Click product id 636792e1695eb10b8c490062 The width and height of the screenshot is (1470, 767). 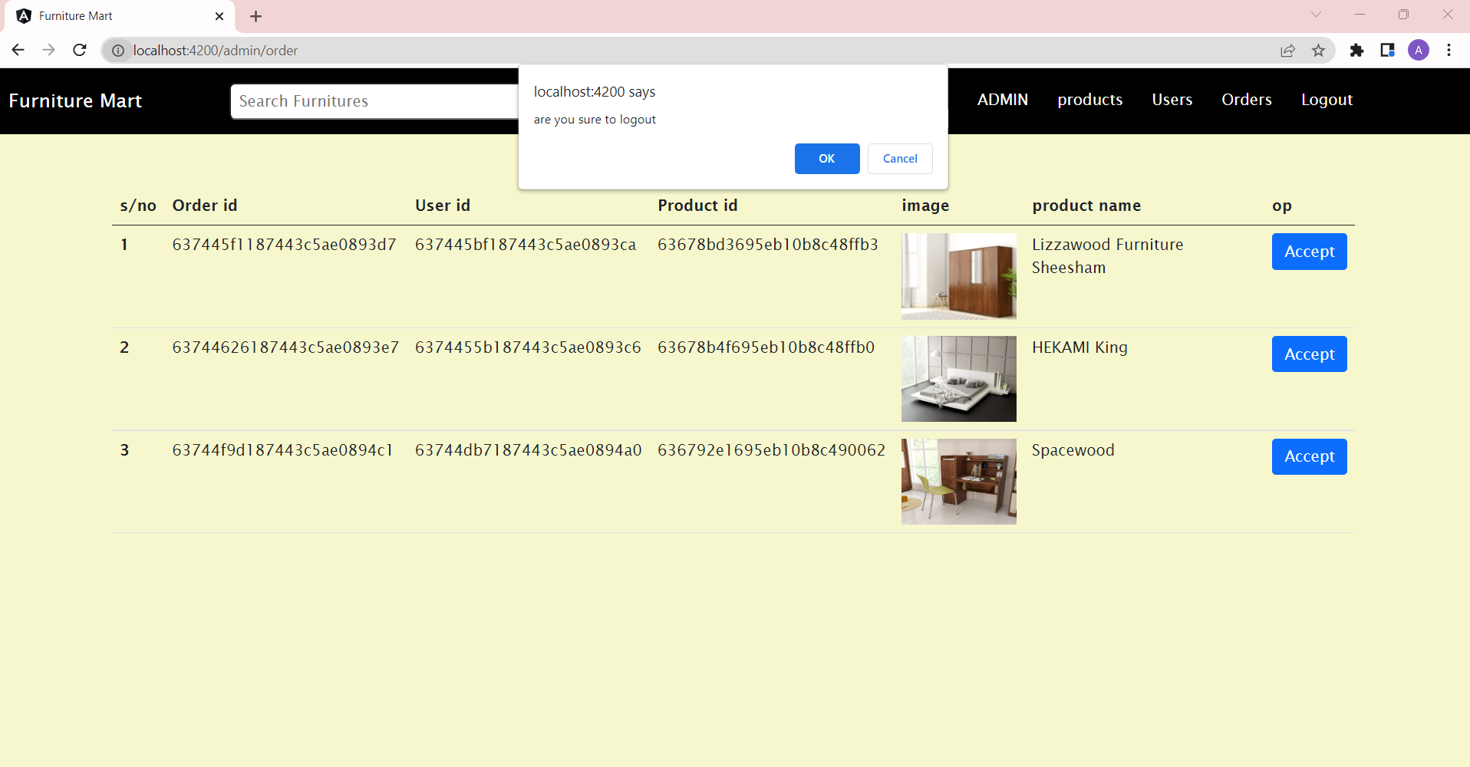coord(771,450)
